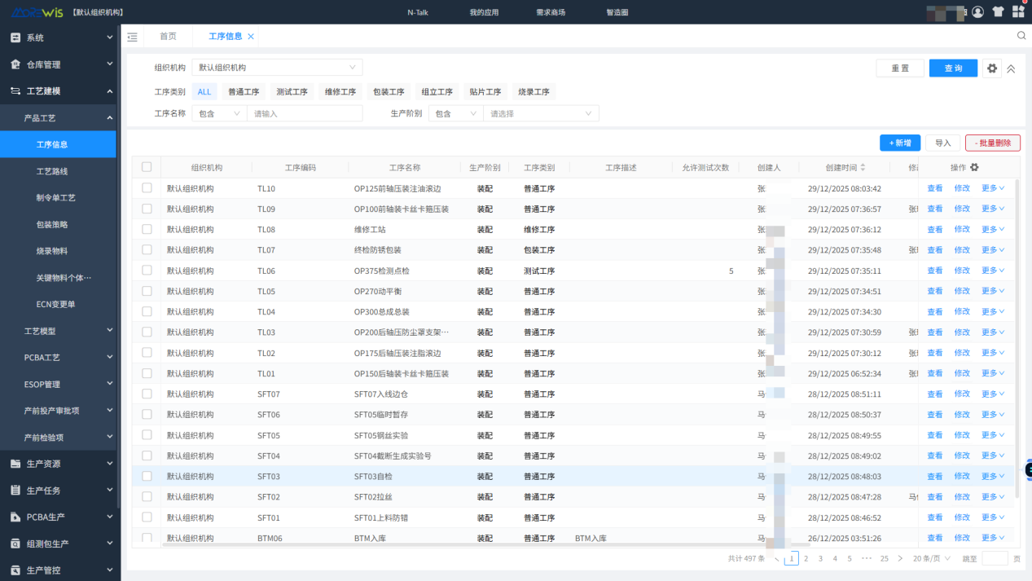
Task: Collapse the filter panel with double-chevron icon
Action: (1011, 68)
